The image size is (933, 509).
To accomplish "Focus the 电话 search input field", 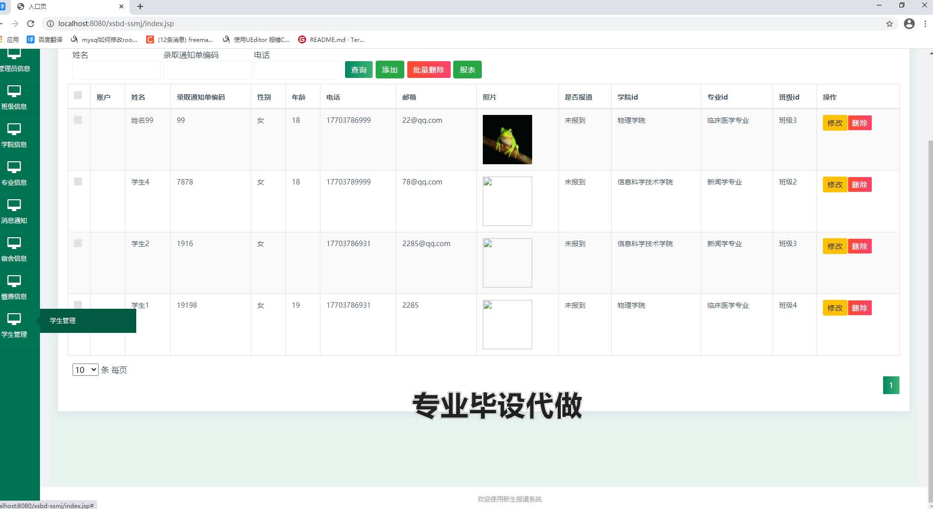I will [x=298, y=70].
